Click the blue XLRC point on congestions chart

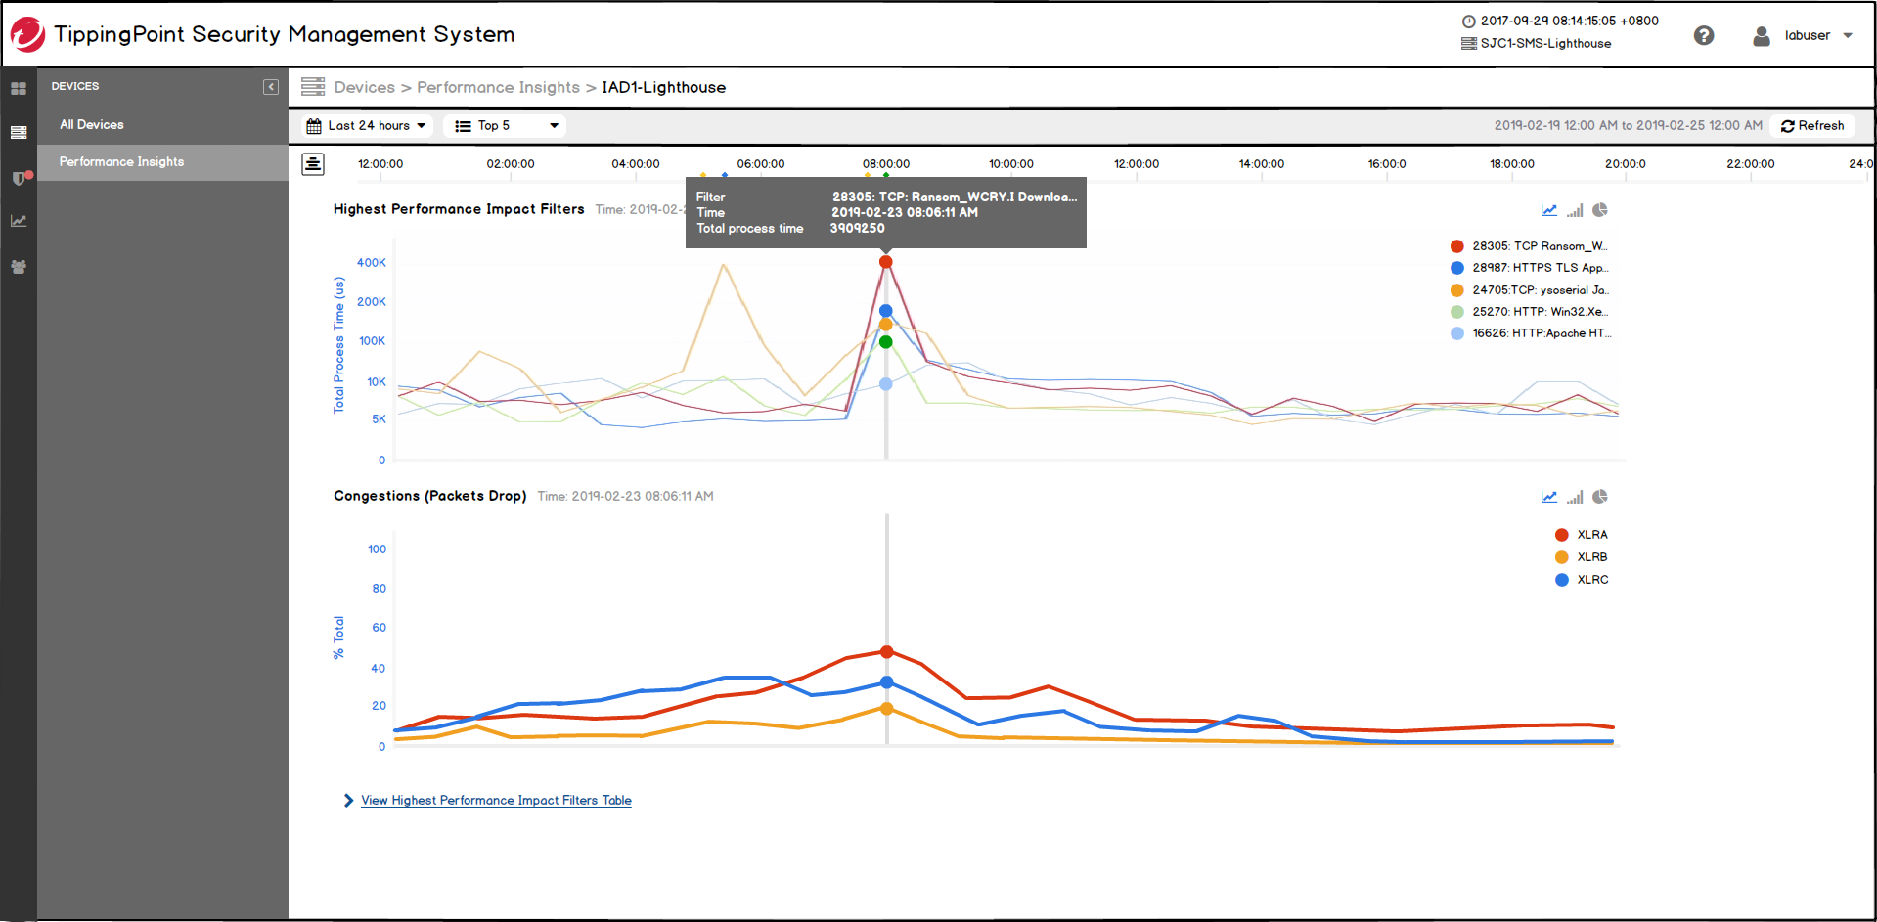[887, 682]
